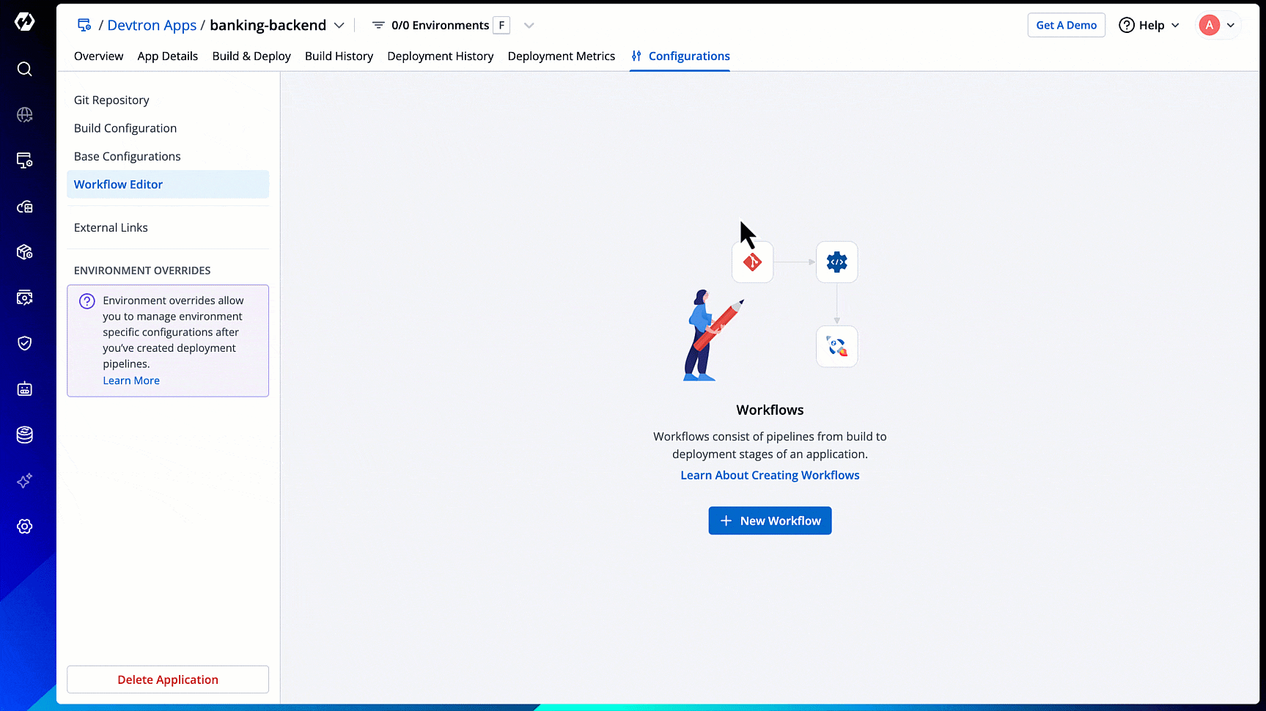Click the Get A Demo button
Screen dimensions: 1266x711
tap(1066, 26)
